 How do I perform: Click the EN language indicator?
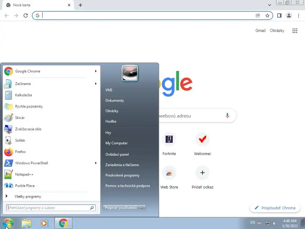pos(253,222)
